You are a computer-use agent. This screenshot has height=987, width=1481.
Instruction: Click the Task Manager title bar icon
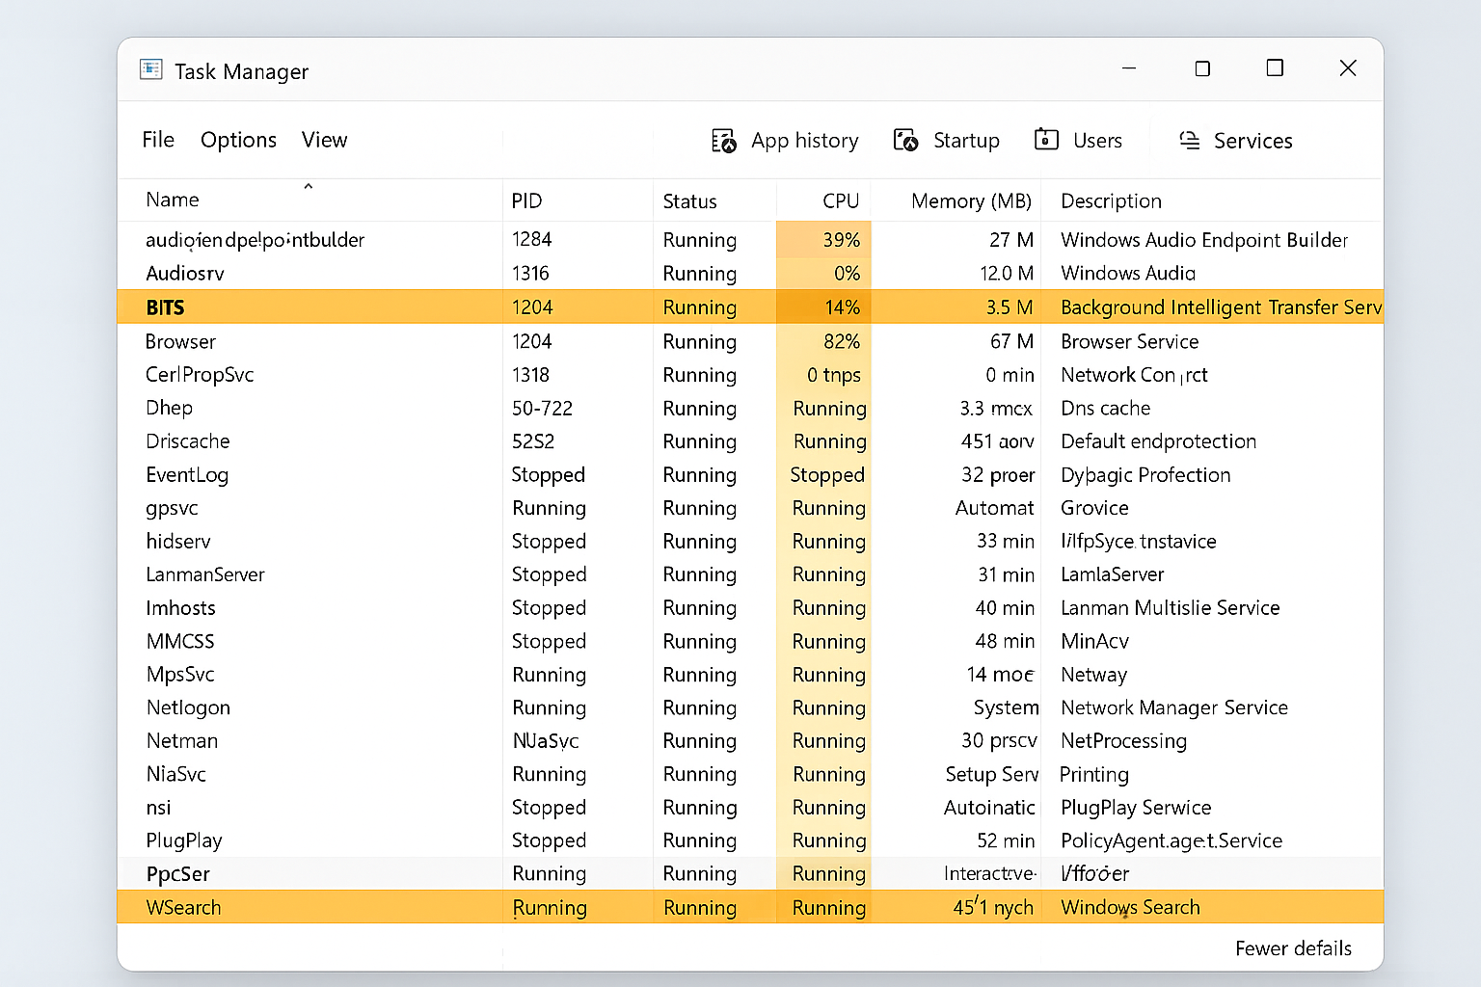point(151,69)
